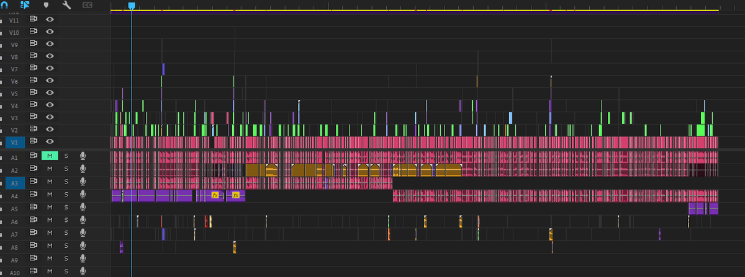Toggle sync lock on track A7
Viewport: 745px width, 277px height.
point(34,234)
